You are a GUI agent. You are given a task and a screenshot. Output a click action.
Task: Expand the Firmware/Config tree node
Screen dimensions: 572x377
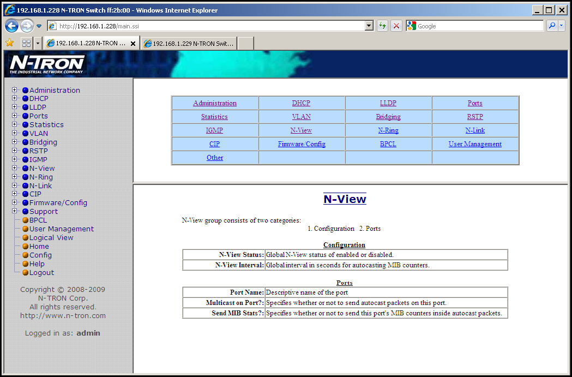15,202
